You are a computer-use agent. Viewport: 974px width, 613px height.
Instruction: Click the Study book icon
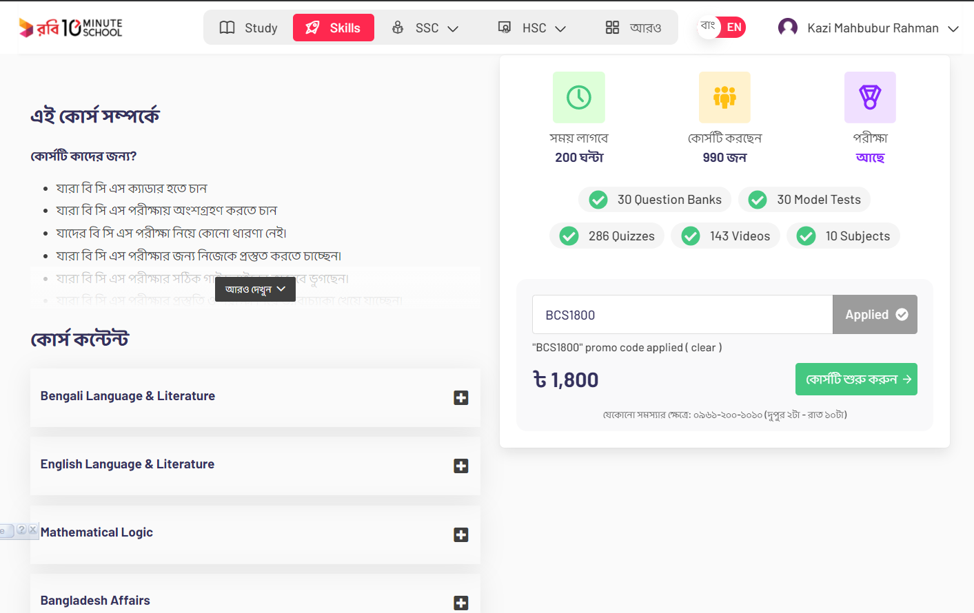click(x=227, y=28)
